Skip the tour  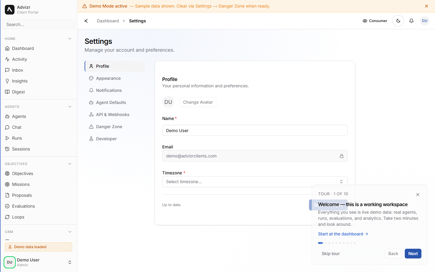tap(331, 254)
